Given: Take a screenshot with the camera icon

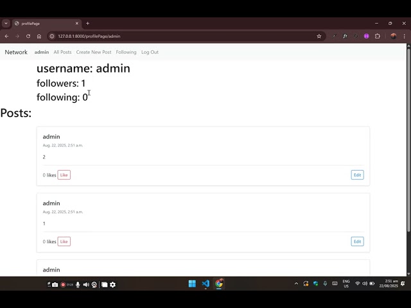Looking at the screenshot, I should [55, 284].
